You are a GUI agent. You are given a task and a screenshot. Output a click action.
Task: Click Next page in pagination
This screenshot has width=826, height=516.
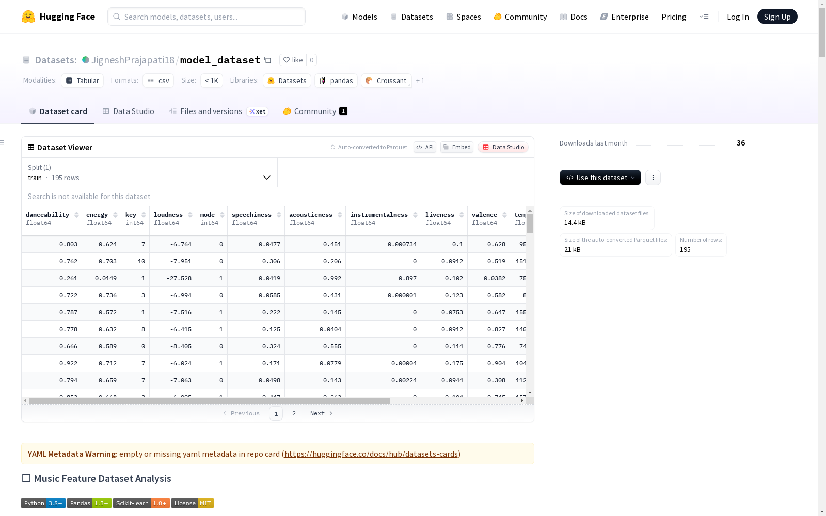coord(322,413)
